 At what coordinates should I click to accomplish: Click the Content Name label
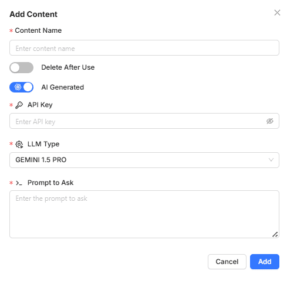point(38,30)
